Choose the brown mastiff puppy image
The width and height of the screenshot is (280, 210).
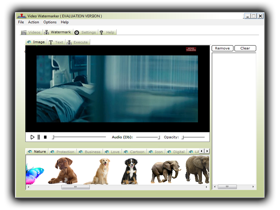pos(63,170)
